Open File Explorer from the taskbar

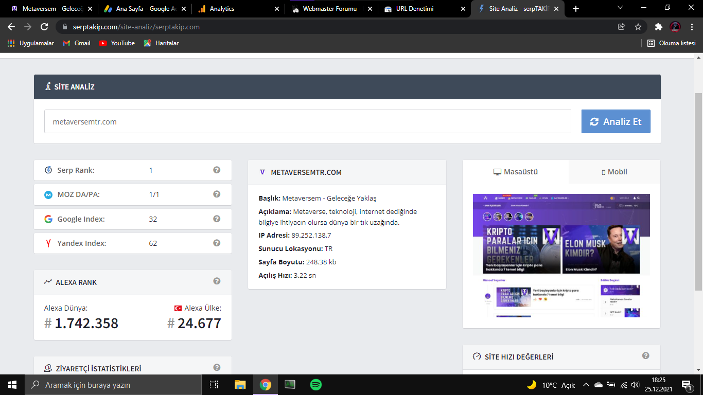pyautogui.click(x=240, y=385)
